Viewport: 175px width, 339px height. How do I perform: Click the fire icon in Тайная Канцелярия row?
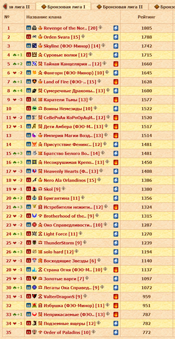[x=116, y=64]
